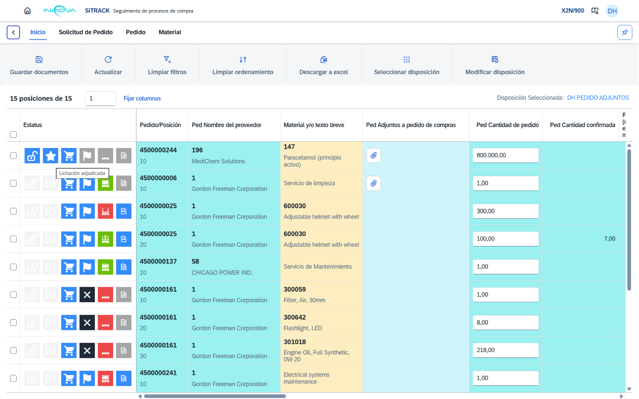Open Pedido tab
The width and height of the screenshot is (639, 399).
coord(136,32)
